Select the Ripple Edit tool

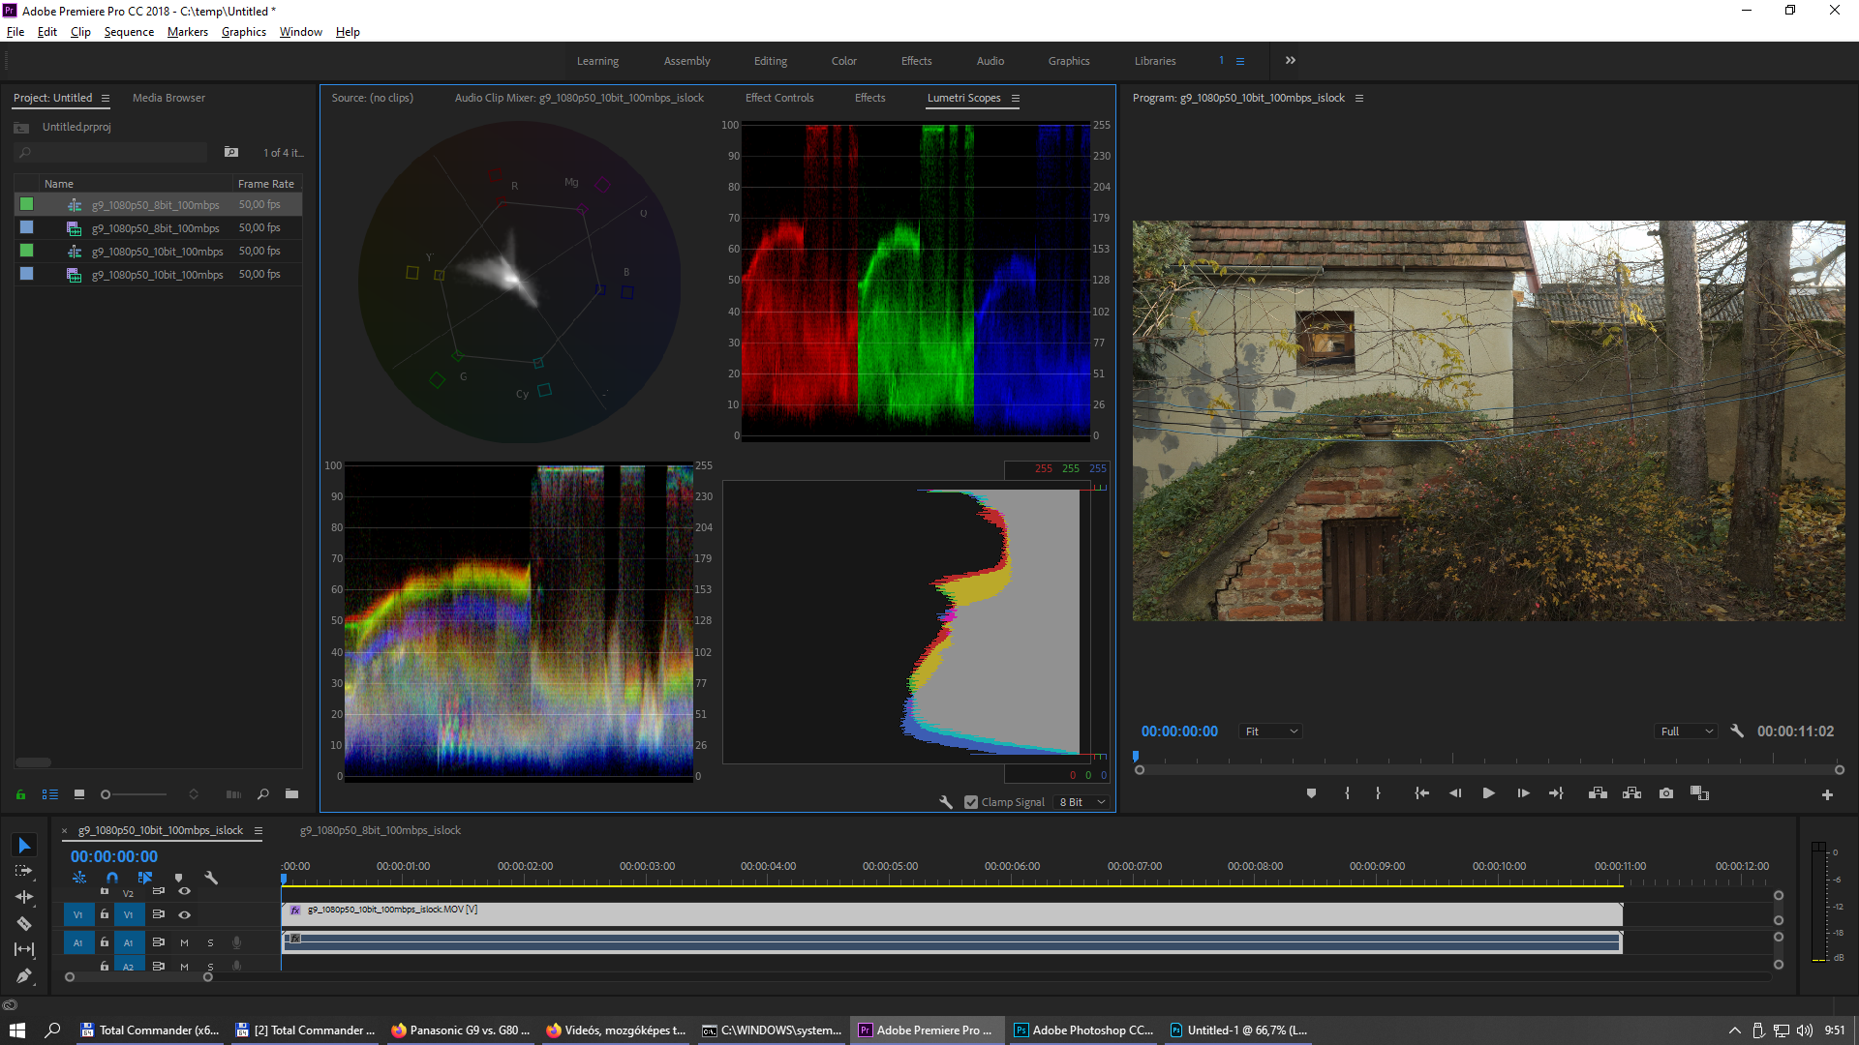(x=24, y=897)
